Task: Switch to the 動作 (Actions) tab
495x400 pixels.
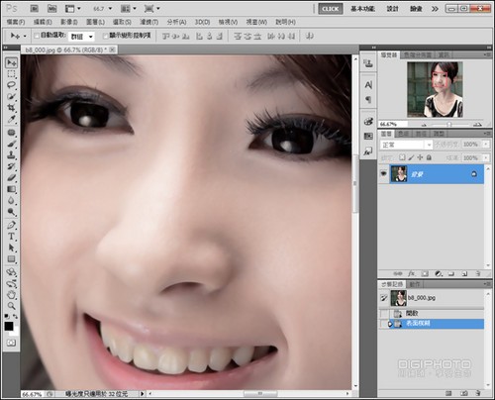Action: (x=415, y=284)
